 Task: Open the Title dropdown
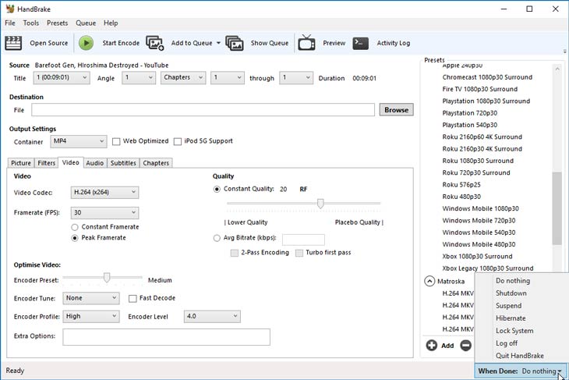[62, 78]
